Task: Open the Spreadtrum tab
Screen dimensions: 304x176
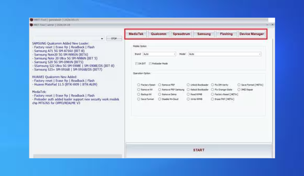Action: click(181, 34)
